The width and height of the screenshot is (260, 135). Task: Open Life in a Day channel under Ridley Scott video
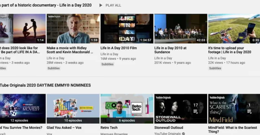[x=55, y=58]
